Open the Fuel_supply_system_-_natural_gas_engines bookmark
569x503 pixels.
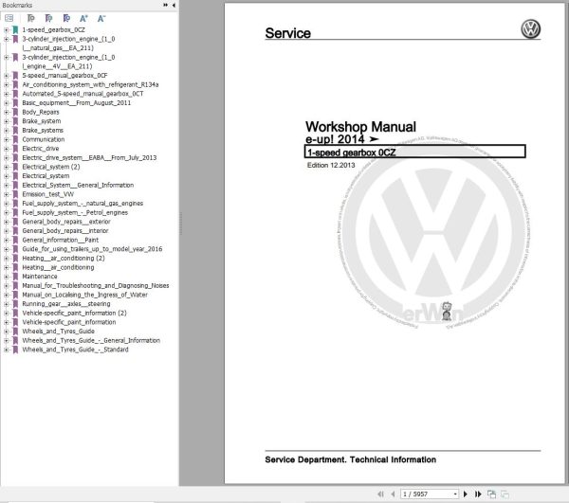[x=83, y=204]
